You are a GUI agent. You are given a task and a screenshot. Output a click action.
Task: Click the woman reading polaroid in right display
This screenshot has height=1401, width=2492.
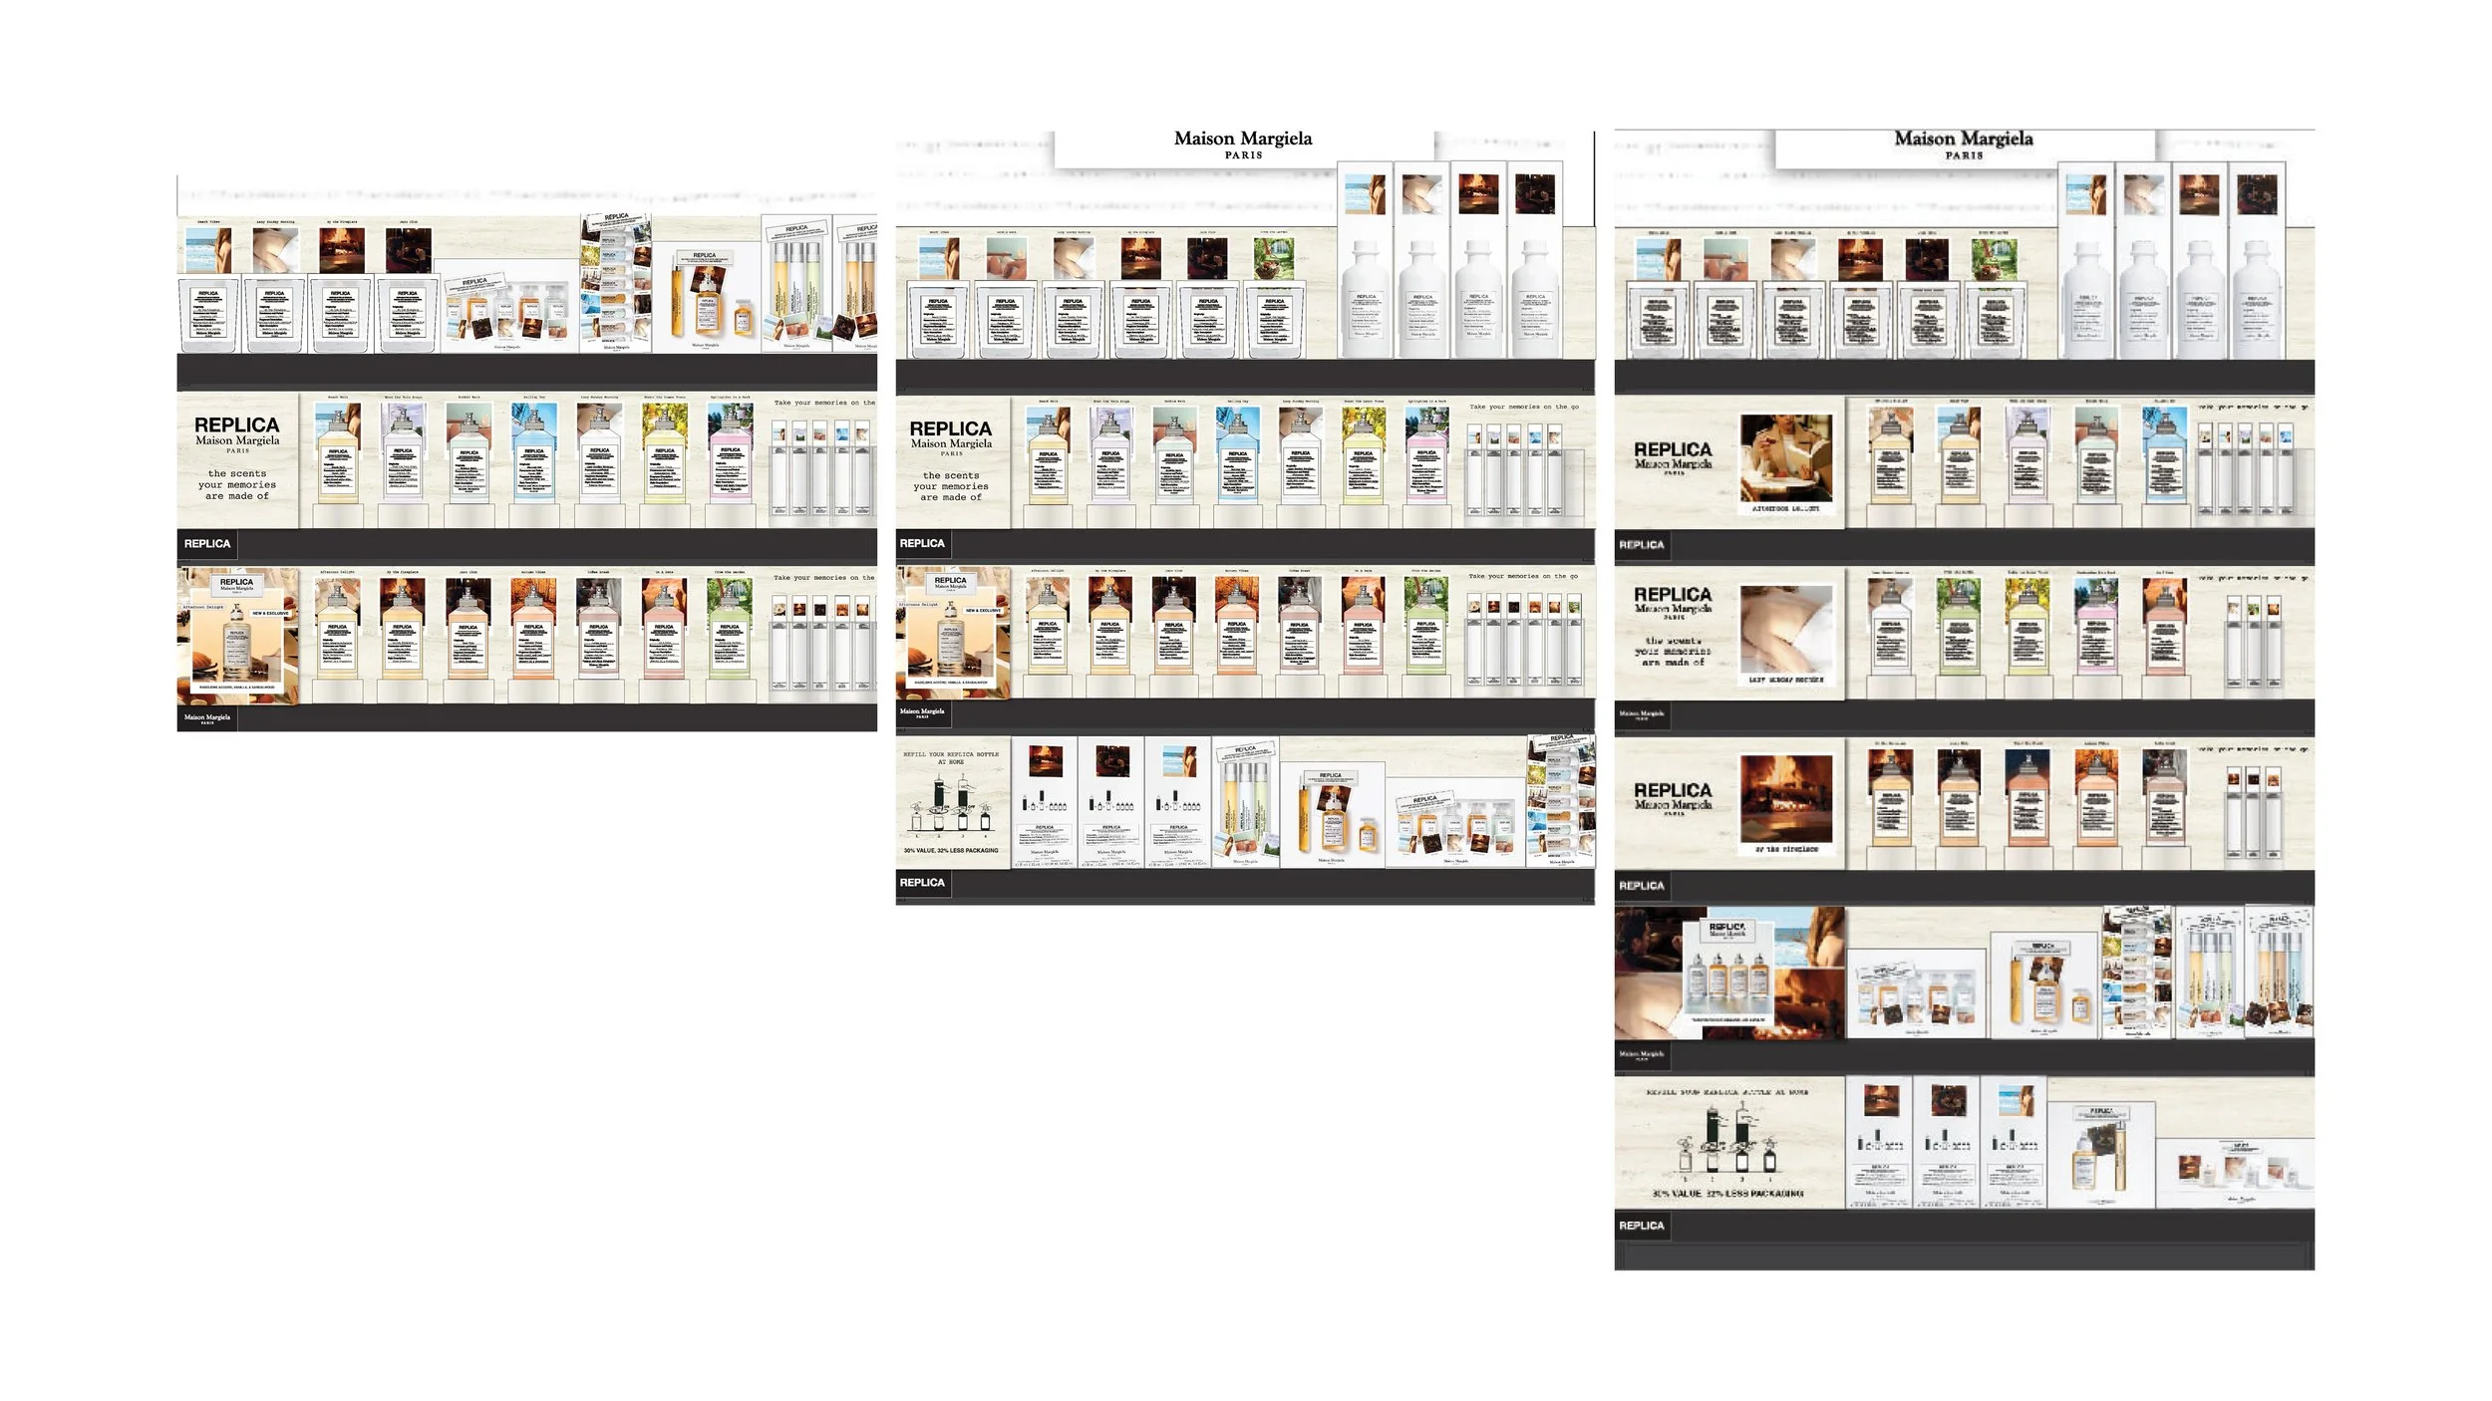point(1785,463)
